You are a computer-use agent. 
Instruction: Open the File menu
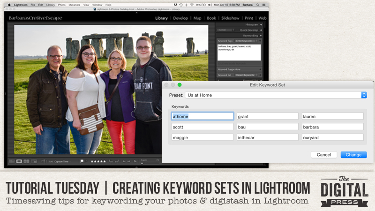33,5
